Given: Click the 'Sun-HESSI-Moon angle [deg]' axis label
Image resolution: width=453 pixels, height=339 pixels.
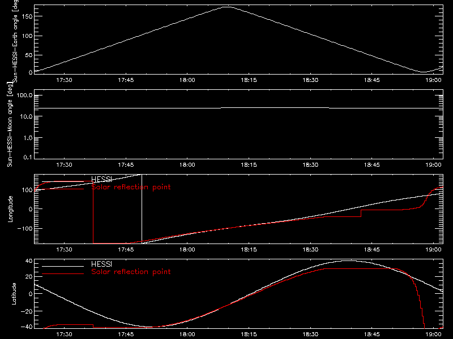Looking at the screenshot, I should click(x=10, y=124).
